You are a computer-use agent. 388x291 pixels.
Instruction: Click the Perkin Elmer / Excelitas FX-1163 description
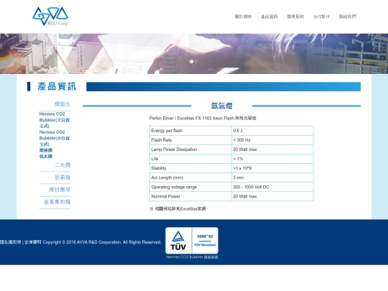coord(203,119)
